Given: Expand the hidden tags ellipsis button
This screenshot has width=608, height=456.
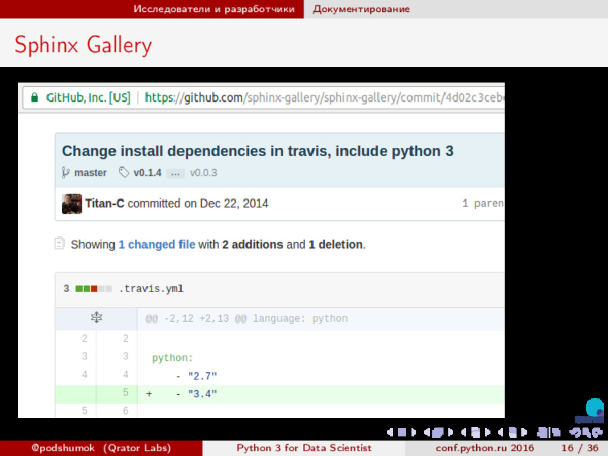Looking at the screenshot, I should point(175,173).
